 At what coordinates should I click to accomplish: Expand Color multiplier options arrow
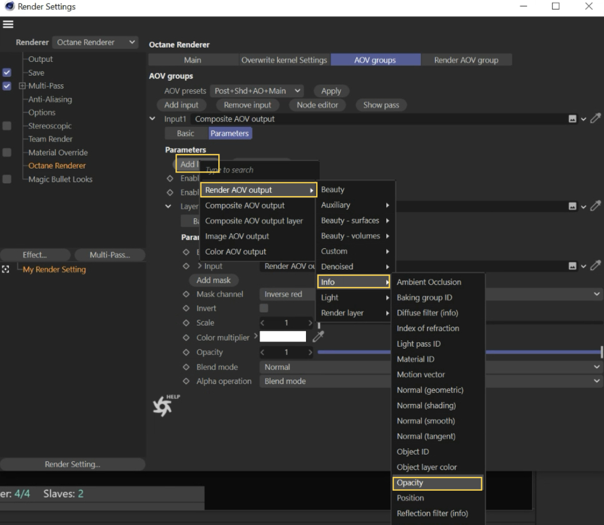tap(256, 336)
